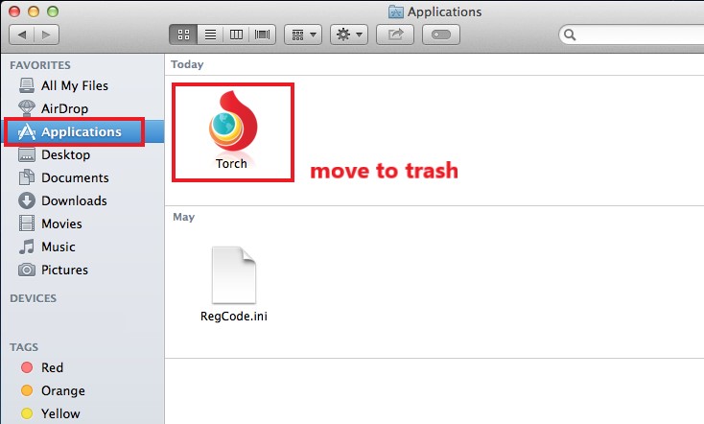Select the Yellow tag

pos(51,413)
